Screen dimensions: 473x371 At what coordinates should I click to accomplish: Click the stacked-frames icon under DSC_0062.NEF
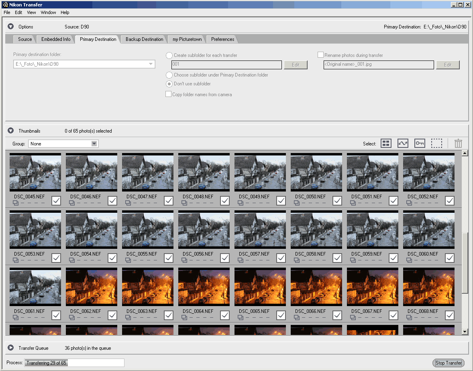click(x=71, y=318)
